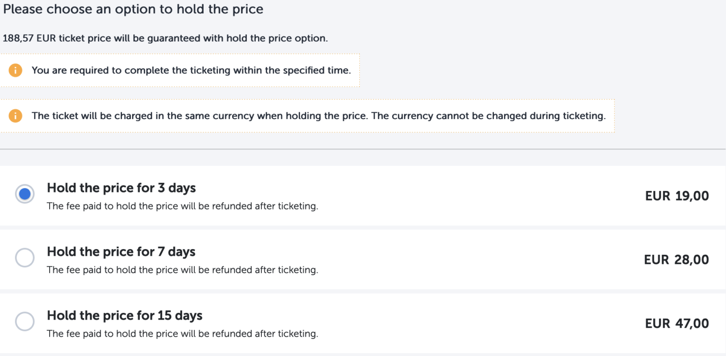Click the EUR 19,00 price label

click(x=677, y=195)
